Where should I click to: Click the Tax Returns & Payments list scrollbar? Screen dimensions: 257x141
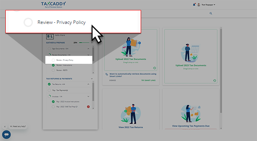point(93,92)
